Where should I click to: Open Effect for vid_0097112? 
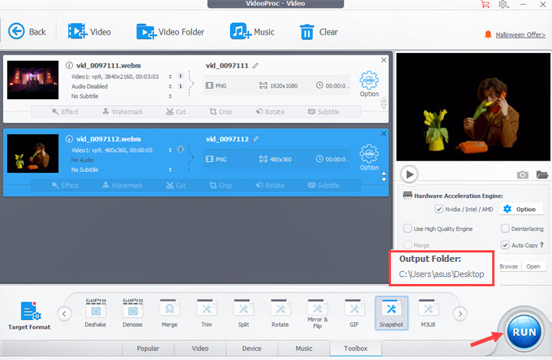coord(65,186)
